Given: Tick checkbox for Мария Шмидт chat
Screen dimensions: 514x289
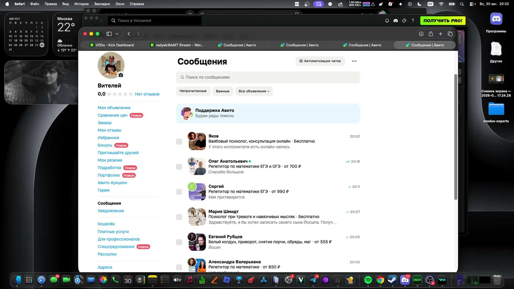Looking at the screenshot, I should point(179,217).
